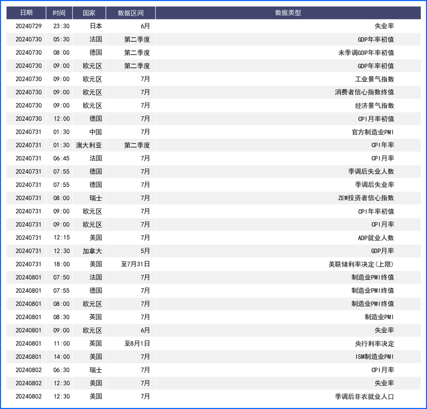This screenshot has width=427, height=409.
Task: Select the 数据区间 column header
Action: click(x=130, y=13)
